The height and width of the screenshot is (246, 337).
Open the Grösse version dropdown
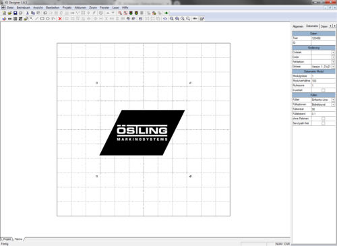(333, 67)
